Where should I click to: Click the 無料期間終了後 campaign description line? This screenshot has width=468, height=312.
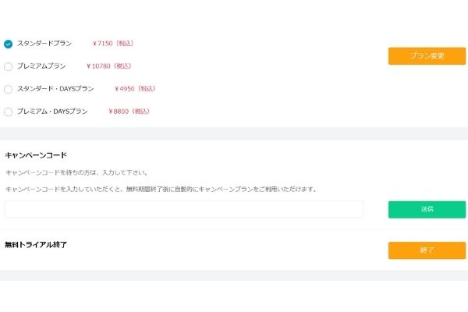[161, 189]
